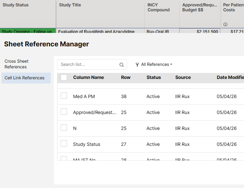Click row number 27 cell

click(123, 144)
